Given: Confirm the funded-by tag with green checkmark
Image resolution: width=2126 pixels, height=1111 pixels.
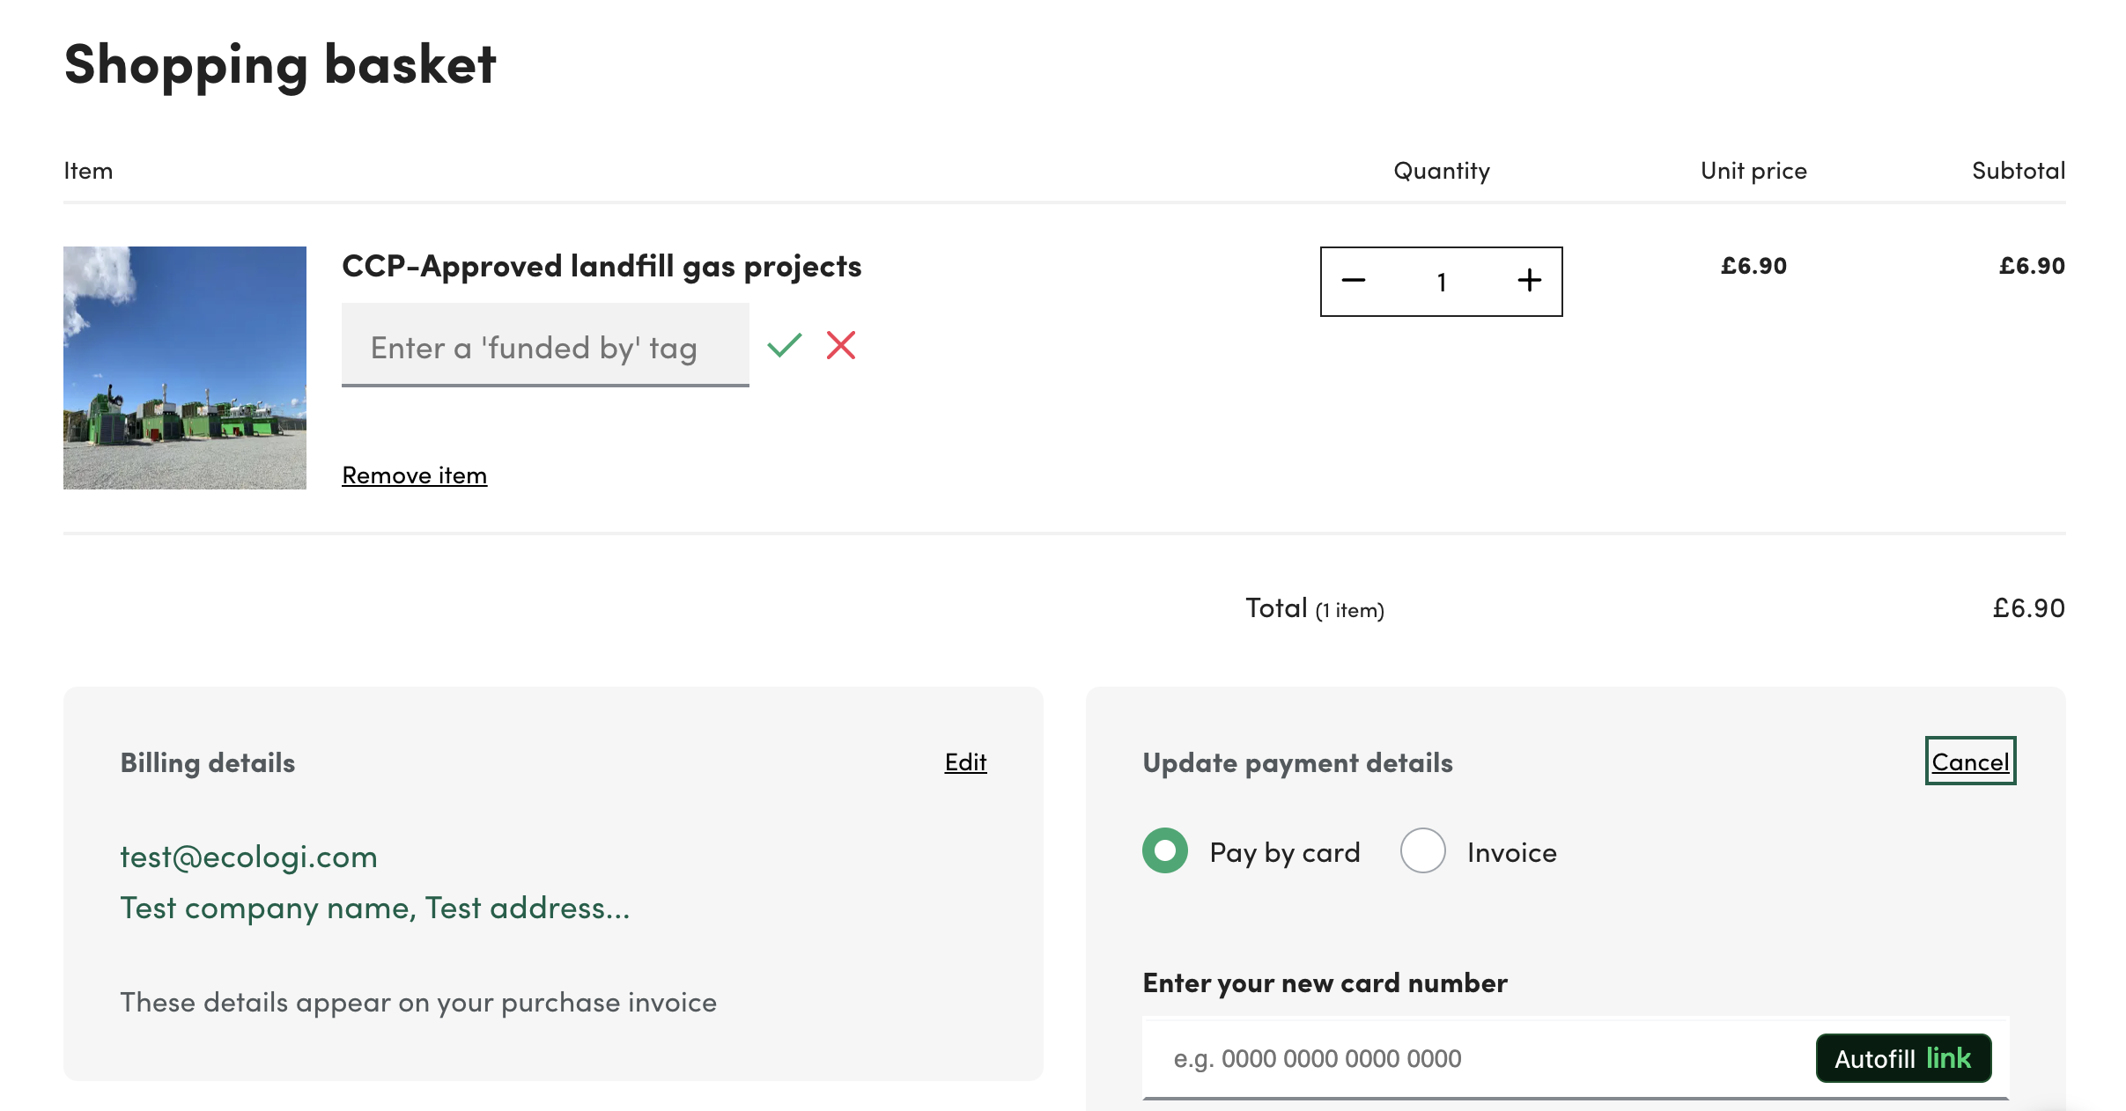Looking at the screenshot, I should click(784, 345).
